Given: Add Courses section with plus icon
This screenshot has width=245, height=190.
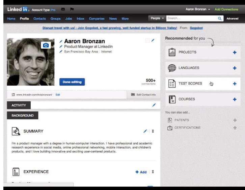Looking at the screenshot, I should [x=235, y=99].
